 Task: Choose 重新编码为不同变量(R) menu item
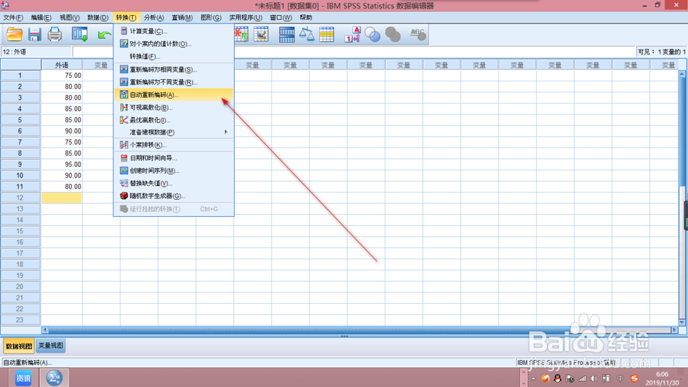174,82
